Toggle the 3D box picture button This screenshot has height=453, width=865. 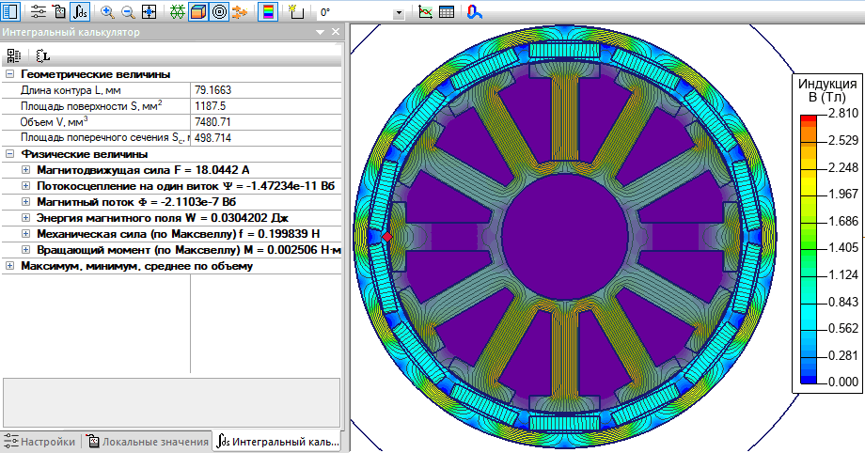click(x=198, y=12)
